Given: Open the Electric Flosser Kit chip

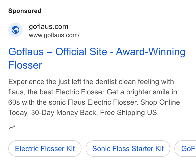Looking at the screenshot, I should click(x=45, y=148).
